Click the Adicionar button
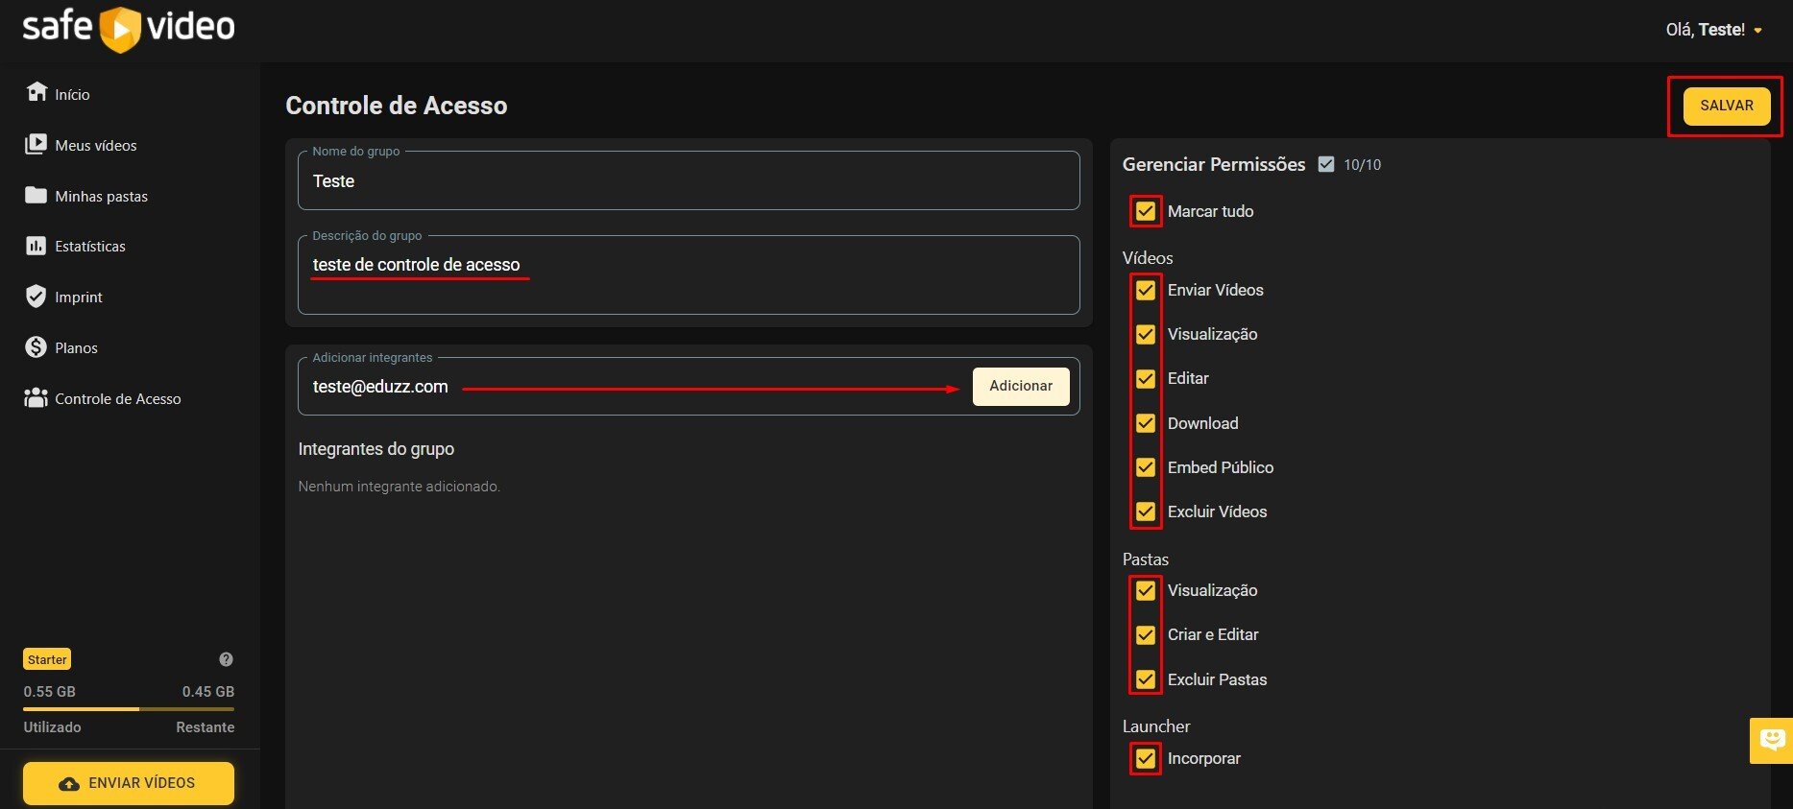This screenshot has width=1793, height=809. [x=1020, y=386]
